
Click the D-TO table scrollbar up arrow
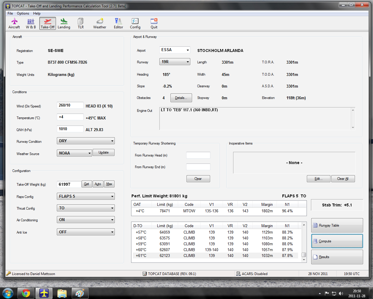(x=304, y=225)
